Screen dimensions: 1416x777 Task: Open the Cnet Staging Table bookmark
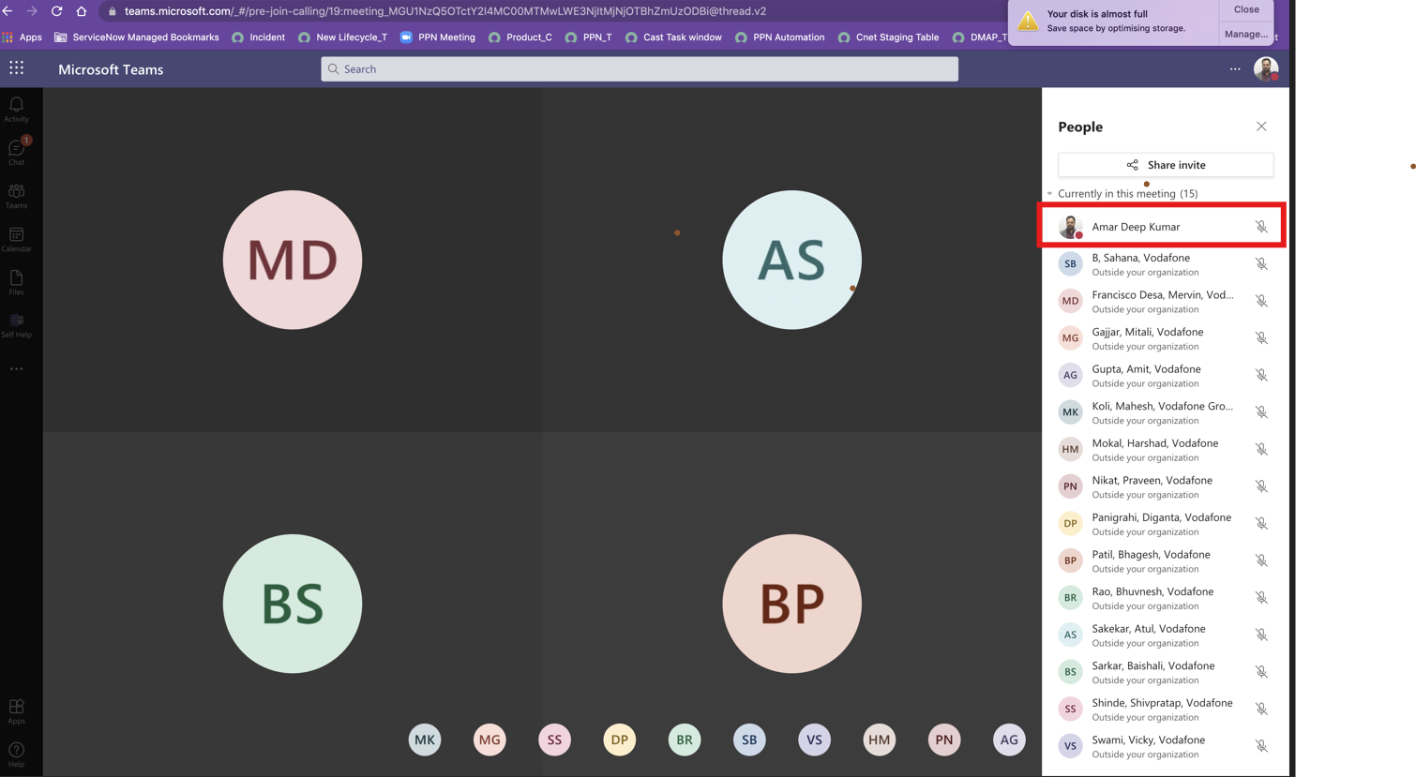tap(888, 37)
